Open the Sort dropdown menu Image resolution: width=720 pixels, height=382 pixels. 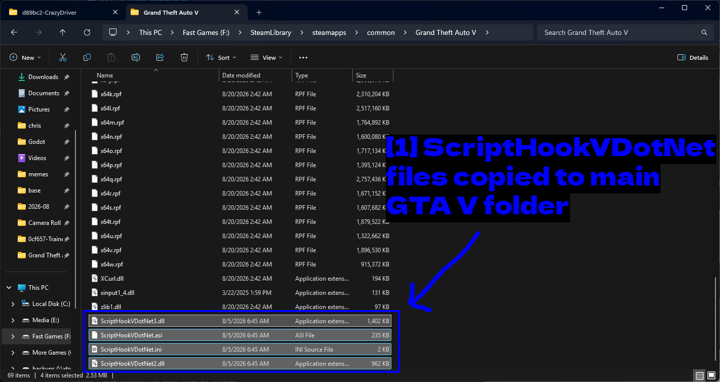(221, 58)
